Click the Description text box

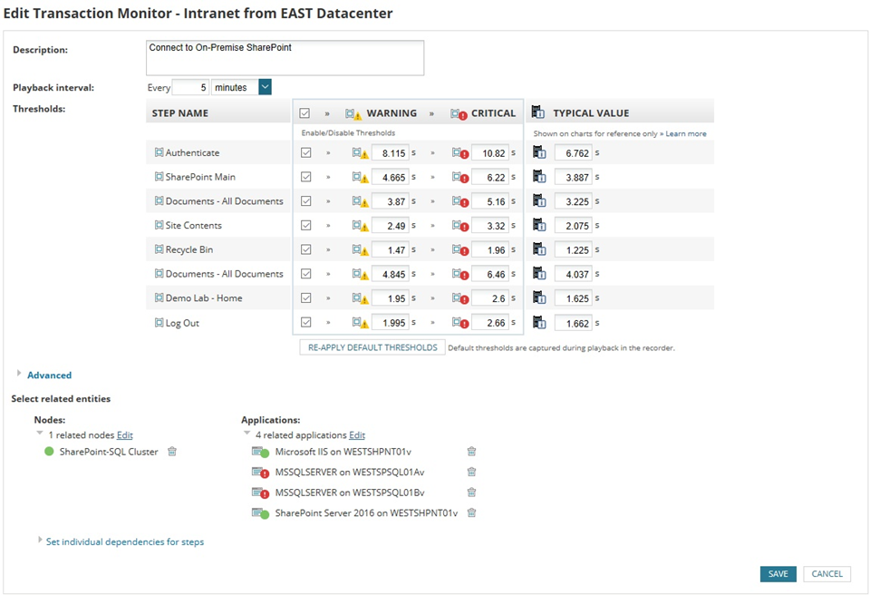(285, 58)
